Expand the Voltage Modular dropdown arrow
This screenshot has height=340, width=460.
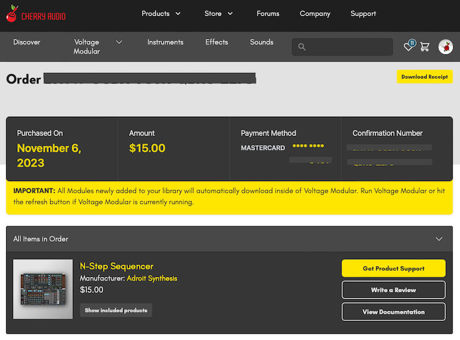pos(119,42)
